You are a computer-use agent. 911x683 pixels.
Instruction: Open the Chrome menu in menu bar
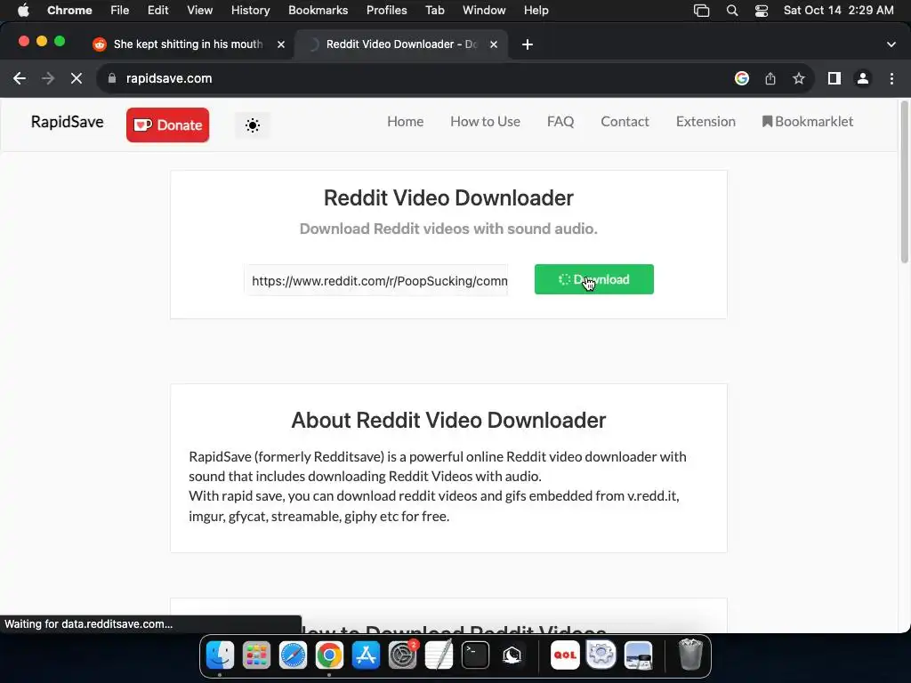69,11
